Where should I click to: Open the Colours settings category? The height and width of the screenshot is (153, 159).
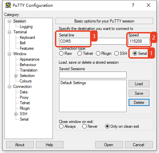tap(26, 81)
